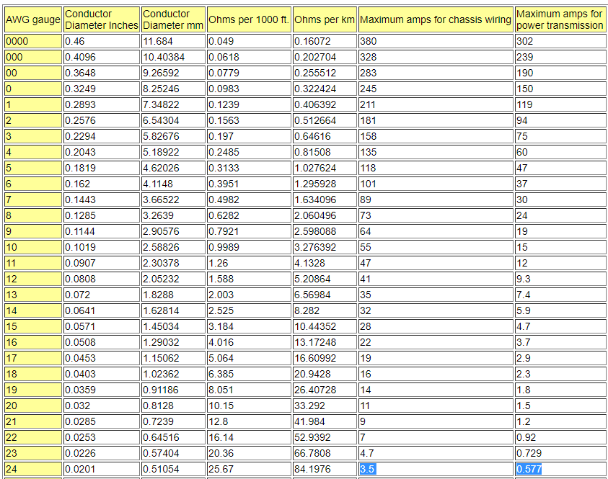The width and height of the screenshot is (608, 479).
Task: Click chassis wiring amps value 380
Action: pyautogui.click(x=436, y=41)
